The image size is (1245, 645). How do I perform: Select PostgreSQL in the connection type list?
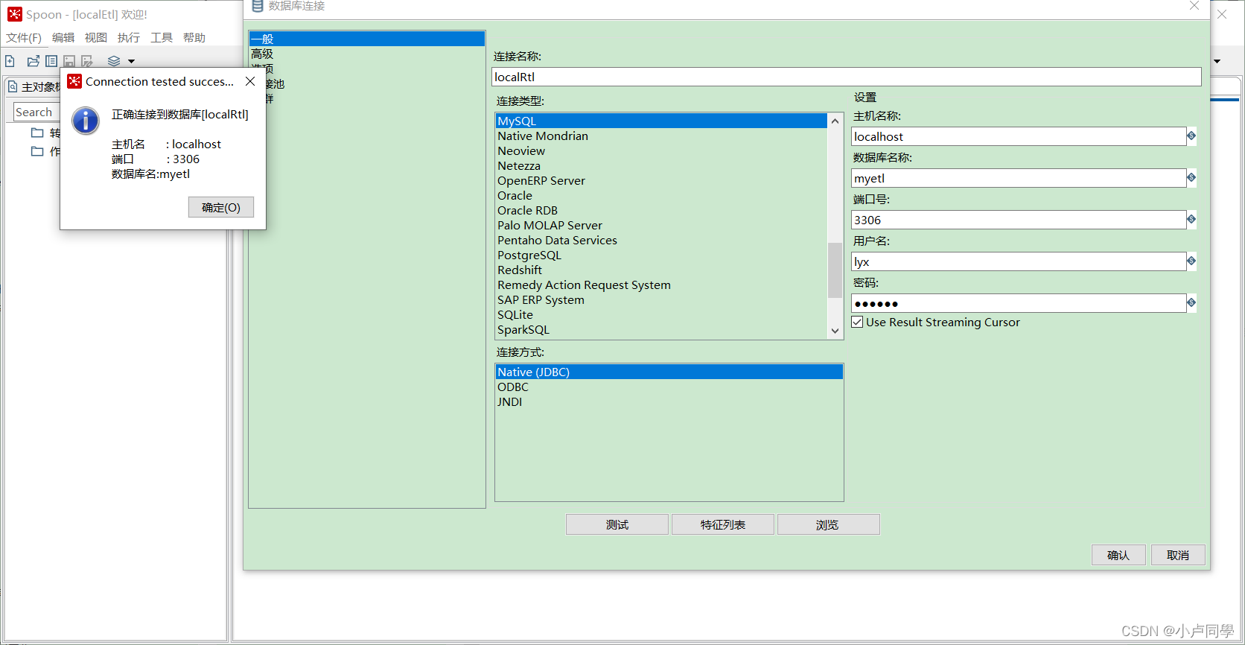(661, 255)
